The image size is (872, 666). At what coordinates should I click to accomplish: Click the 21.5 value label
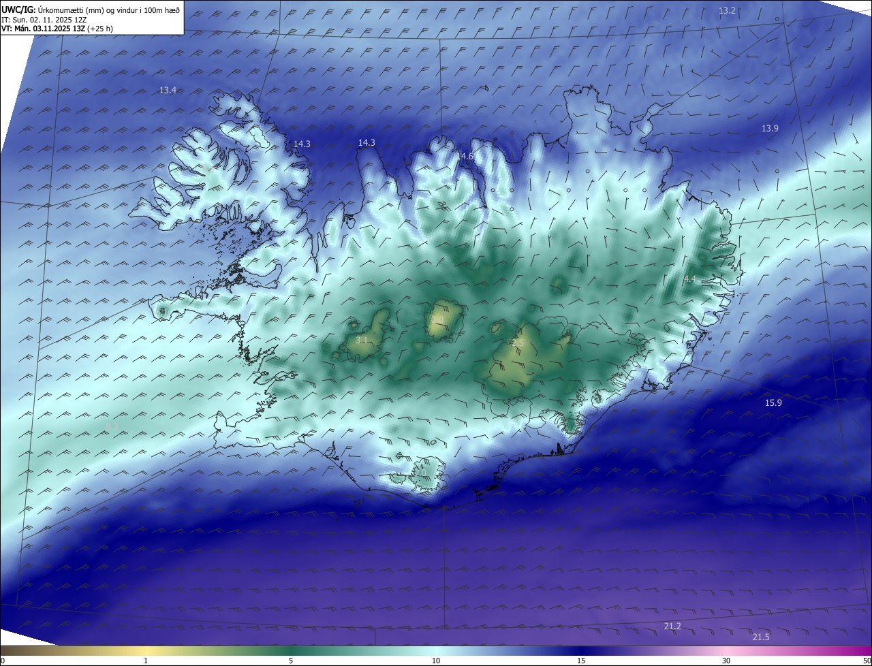pyautogui.click(x=761, y=637)
